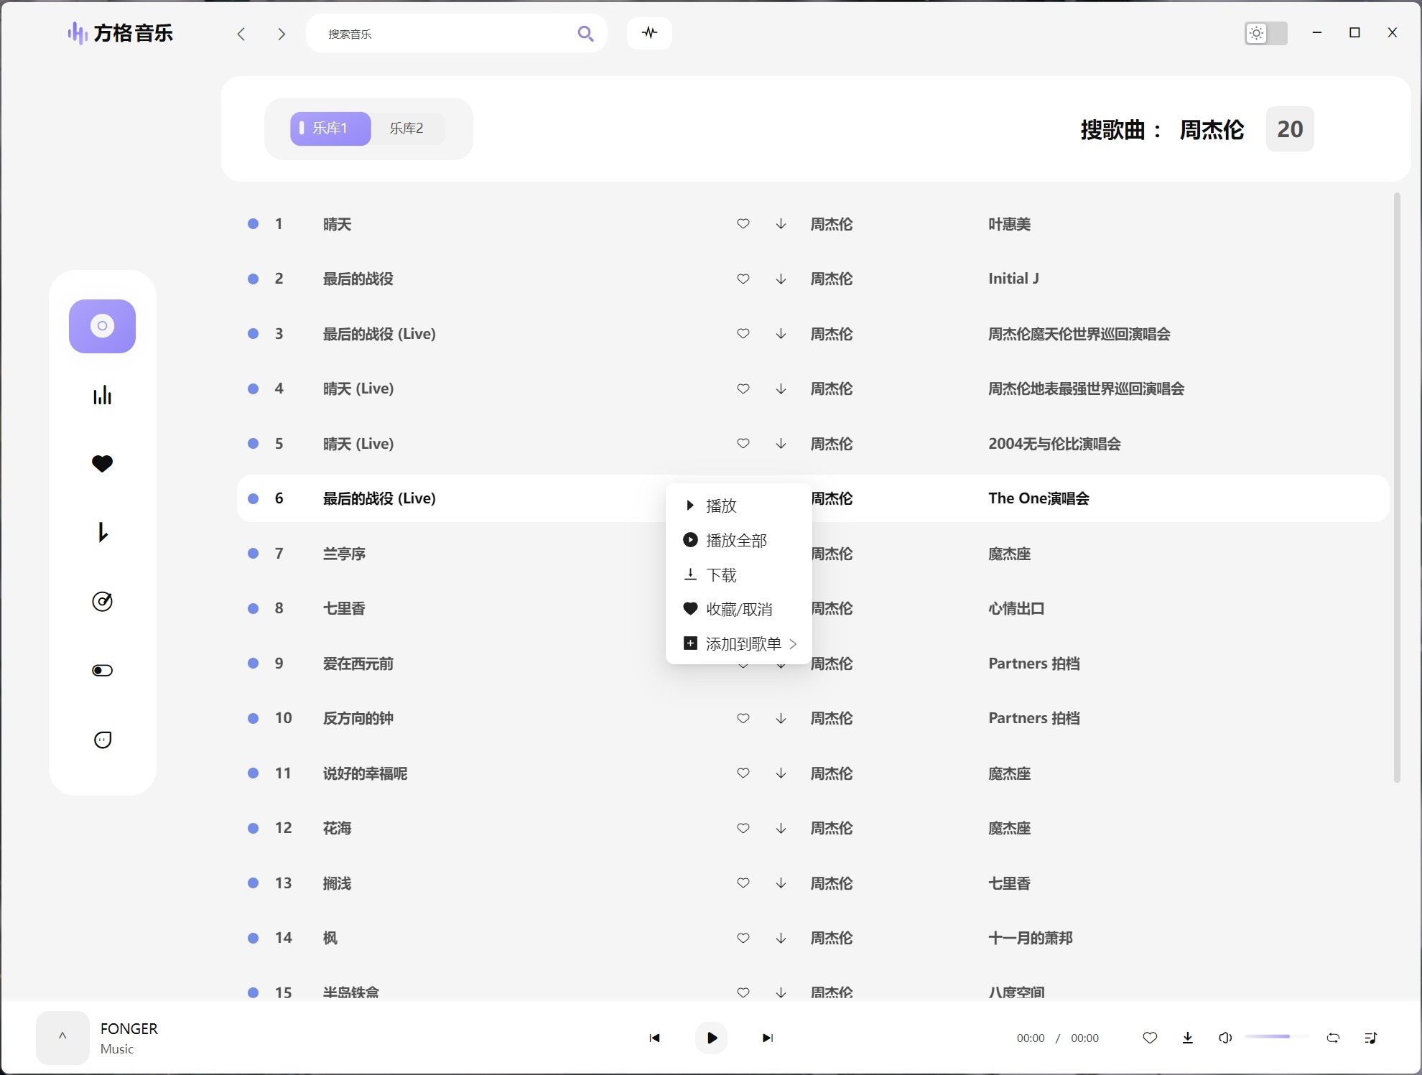Image resolution: width=1422 pixels, height=1075 pixels.
Task: Toggle the light/dark theme switch
Action: pyautogui.click(x=1265, y=33)
